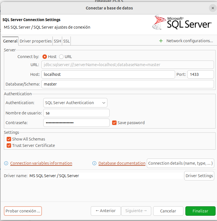217x221 pixels.
Task: Toggle Trust Server Certificate checkbox
Action: pos(9,145)
